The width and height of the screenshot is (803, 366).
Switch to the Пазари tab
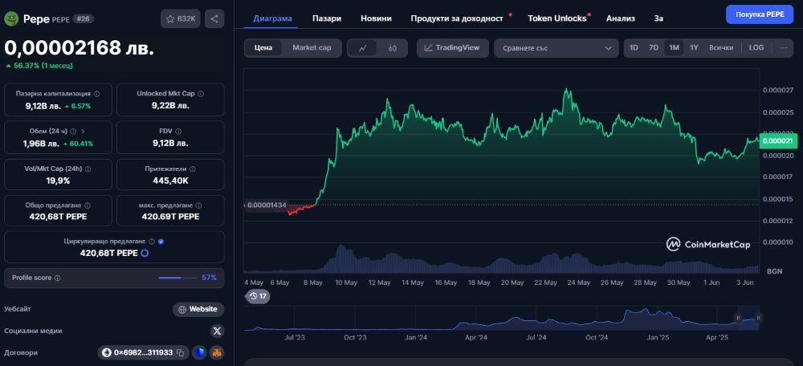[x=326, y=18]
